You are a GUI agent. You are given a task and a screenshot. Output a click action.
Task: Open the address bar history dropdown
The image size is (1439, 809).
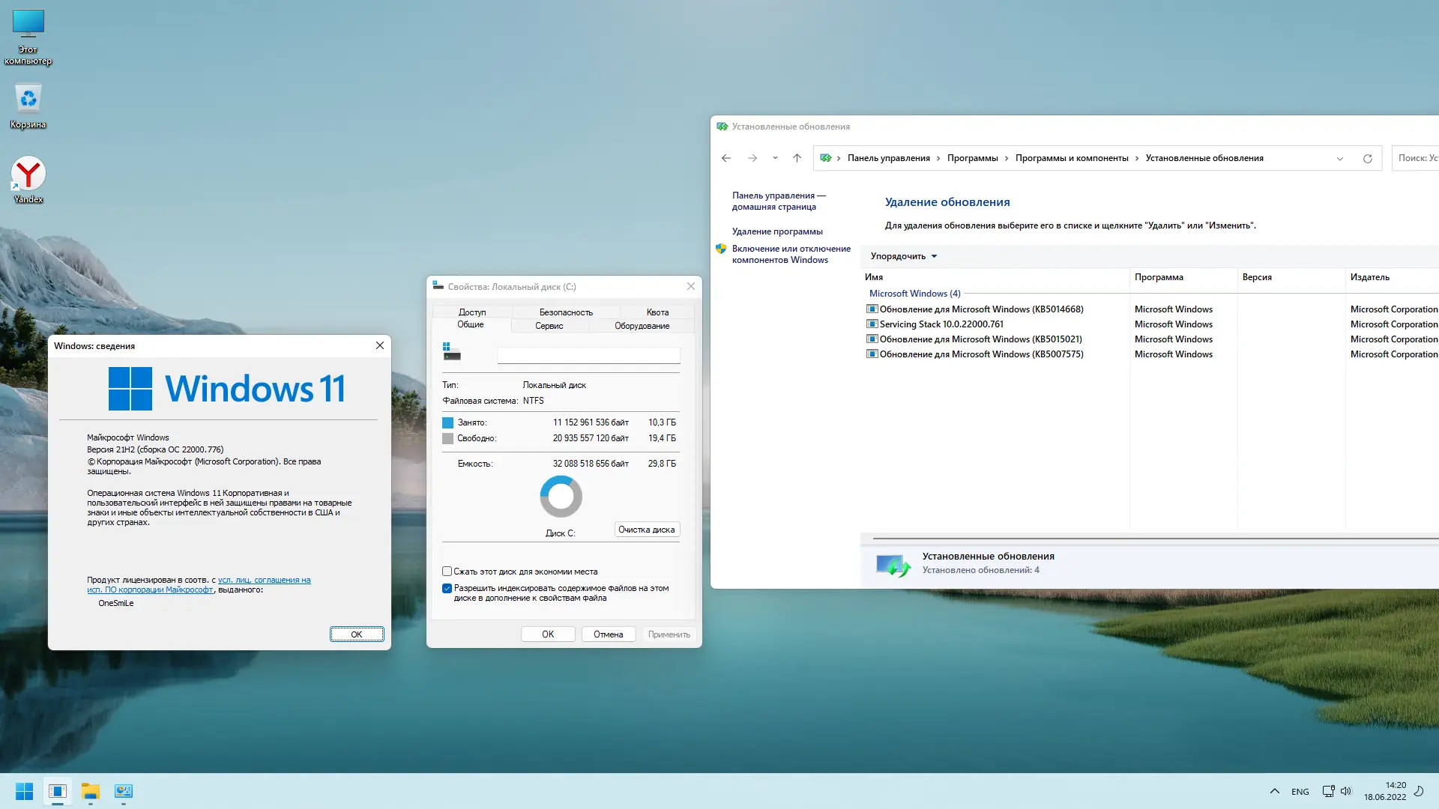pyautogui.click(x=1339, y=159)
